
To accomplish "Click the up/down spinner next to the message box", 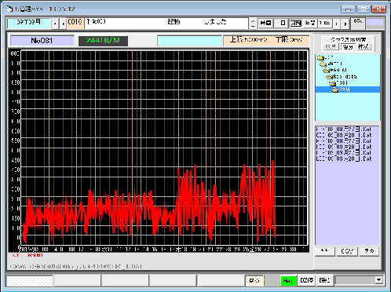I will 253,24.
